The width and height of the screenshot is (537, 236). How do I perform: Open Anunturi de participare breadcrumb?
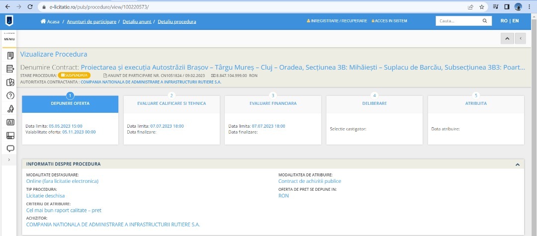coord(91,21)
